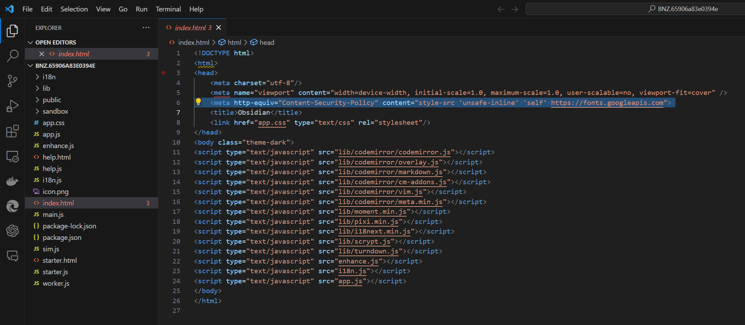Open Explorer more actions ellipsis menu
Viewport: 745px width, 325px height.
click(x=146, y=27)
